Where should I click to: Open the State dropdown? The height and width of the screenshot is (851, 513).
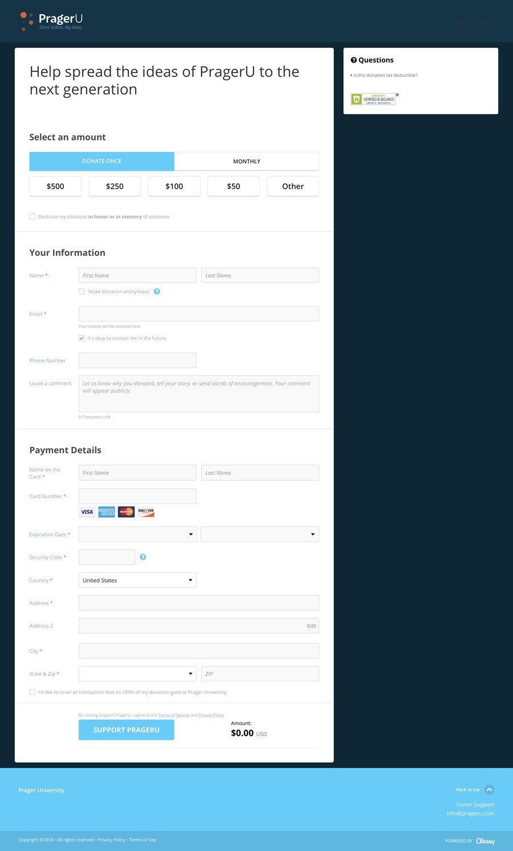tap(137, 673)
